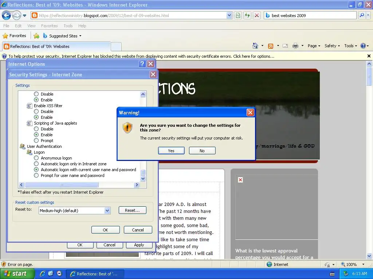373x279 pixels.
Task: Click the settings list horizontal scrollbar thumb
Action: 62,185
